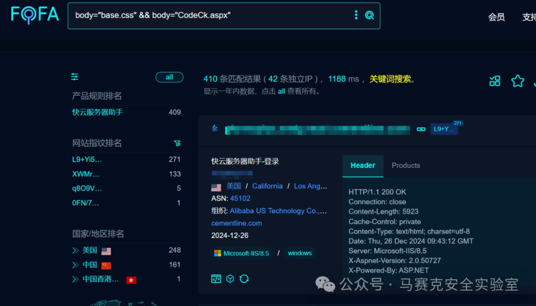Viewport: 536px width, 306px height.
Task: Open the 会员 menu
Action: click(x=496, y=17)
